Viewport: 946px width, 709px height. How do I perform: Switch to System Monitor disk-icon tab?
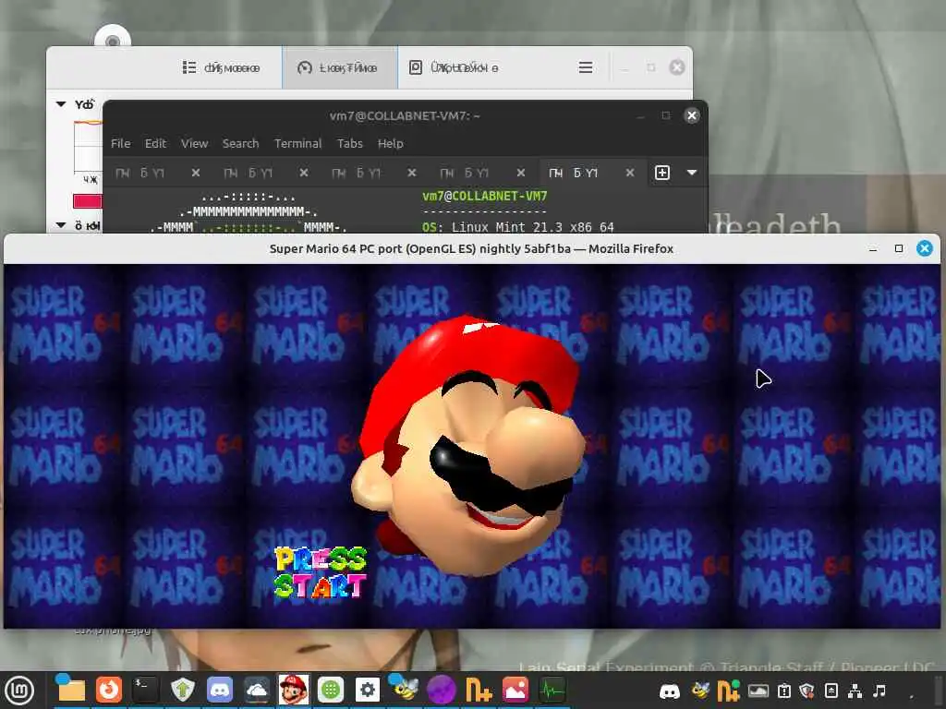(x=454, y=67)
